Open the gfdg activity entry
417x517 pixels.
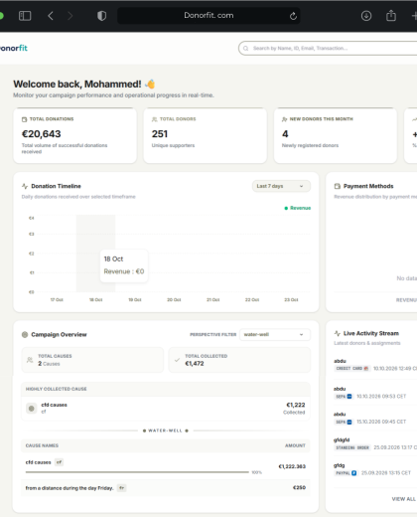(375, 469)
